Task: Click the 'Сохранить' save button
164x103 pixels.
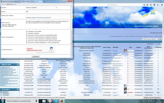Action: [x=36, y=57]
